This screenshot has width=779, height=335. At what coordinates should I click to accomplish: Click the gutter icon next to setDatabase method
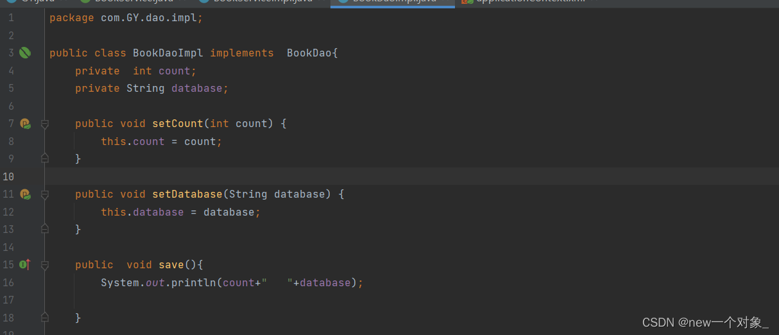pyautogui.click(x=25, y=194)
